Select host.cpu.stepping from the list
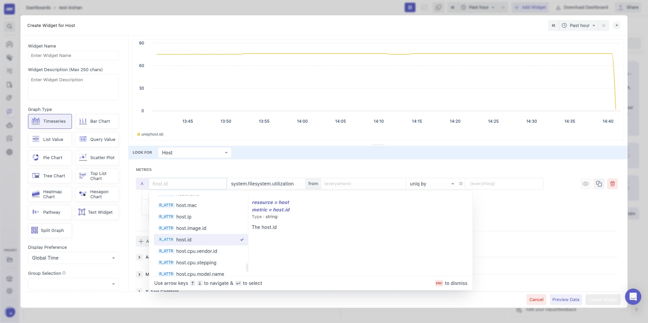This screenshot has width=648, height=323. (201, 263)
